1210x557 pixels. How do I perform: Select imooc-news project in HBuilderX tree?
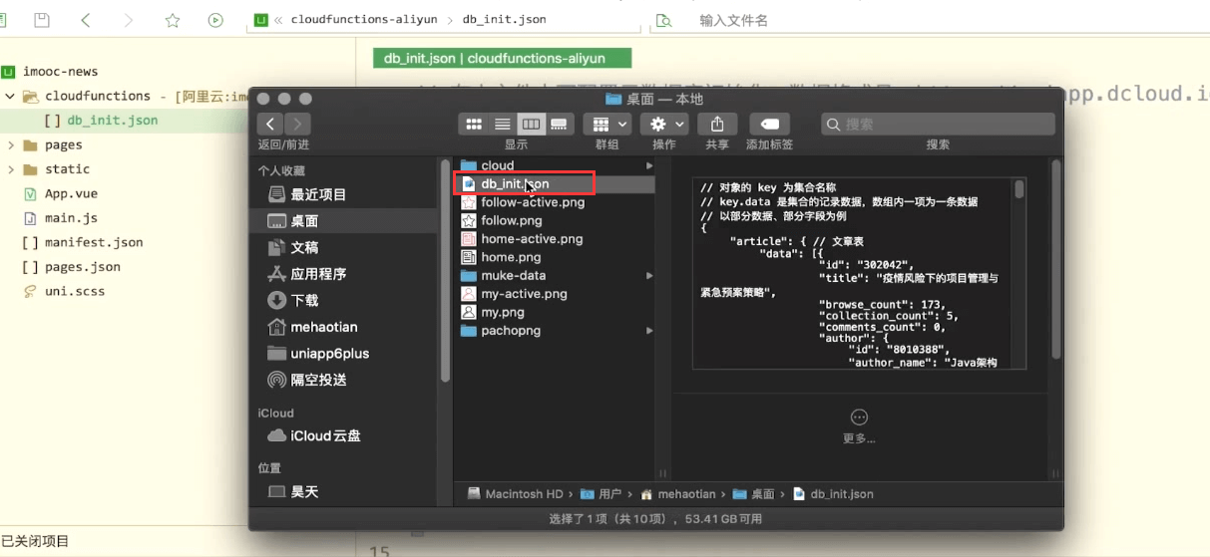tap(62, 72)
